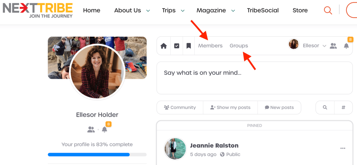
Task: Expand the Ellesor account dropdown arrow
Action: 324,46
